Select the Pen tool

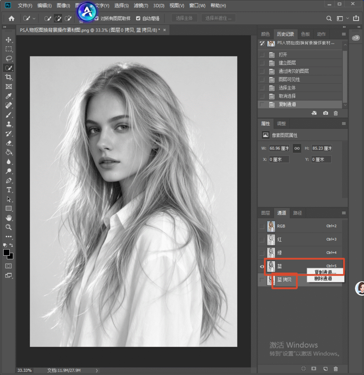point(9,181)
